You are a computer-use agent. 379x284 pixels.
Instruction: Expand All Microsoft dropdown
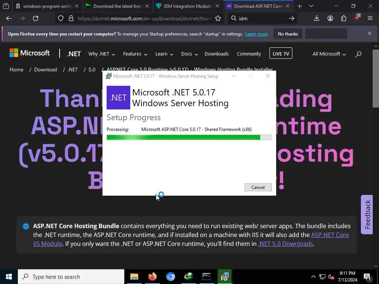coord(329,54)
